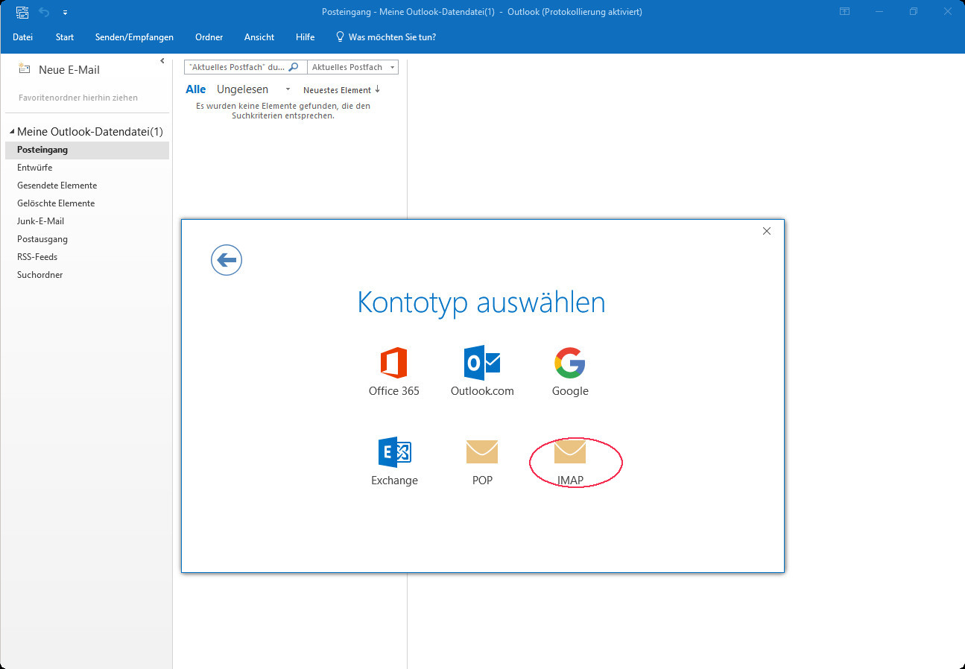The image size is (965, 669).
Task: Open the Datei menu
Action: click(x=22, y=37)
